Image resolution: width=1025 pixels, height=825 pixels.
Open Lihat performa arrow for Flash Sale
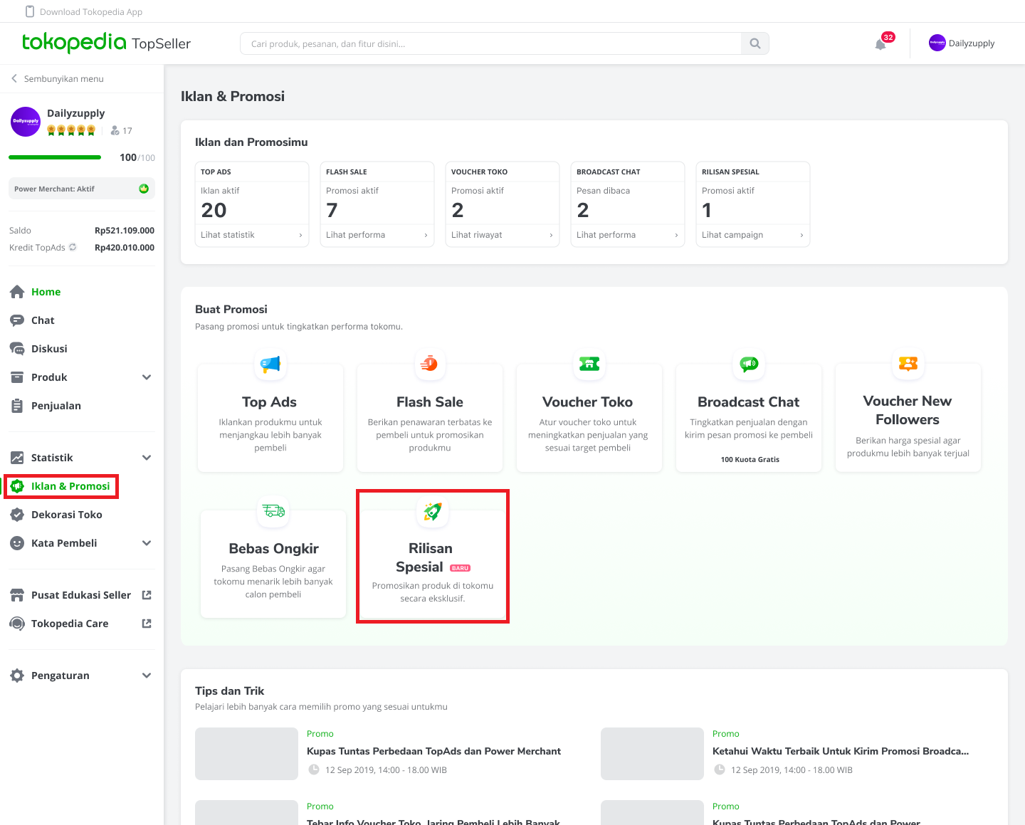point(426,235)
